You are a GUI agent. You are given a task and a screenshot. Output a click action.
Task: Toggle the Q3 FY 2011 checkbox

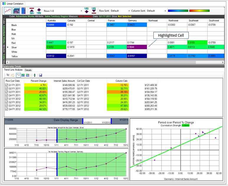coord(7,92)
